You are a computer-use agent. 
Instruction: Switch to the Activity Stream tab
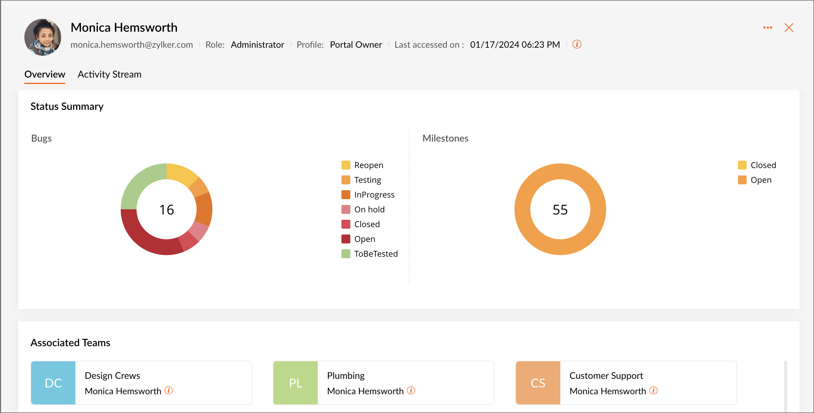(109, 74)
